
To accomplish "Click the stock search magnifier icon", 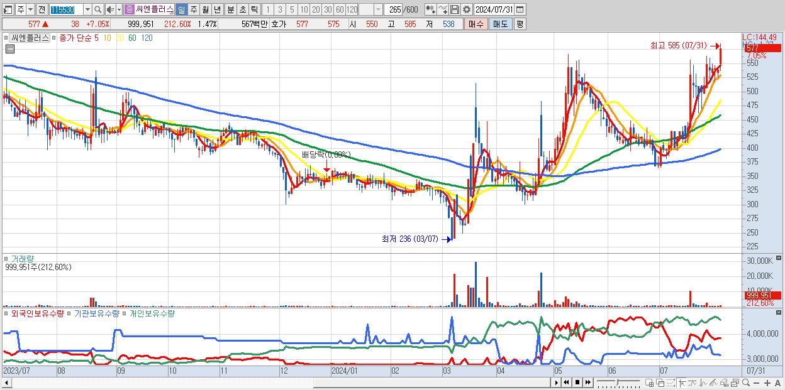I will (x=97, y=10).
